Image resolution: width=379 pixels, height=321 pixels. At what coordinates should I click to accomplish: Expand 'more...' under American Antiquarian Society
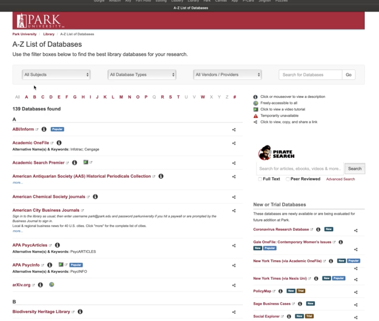(17, 183)
